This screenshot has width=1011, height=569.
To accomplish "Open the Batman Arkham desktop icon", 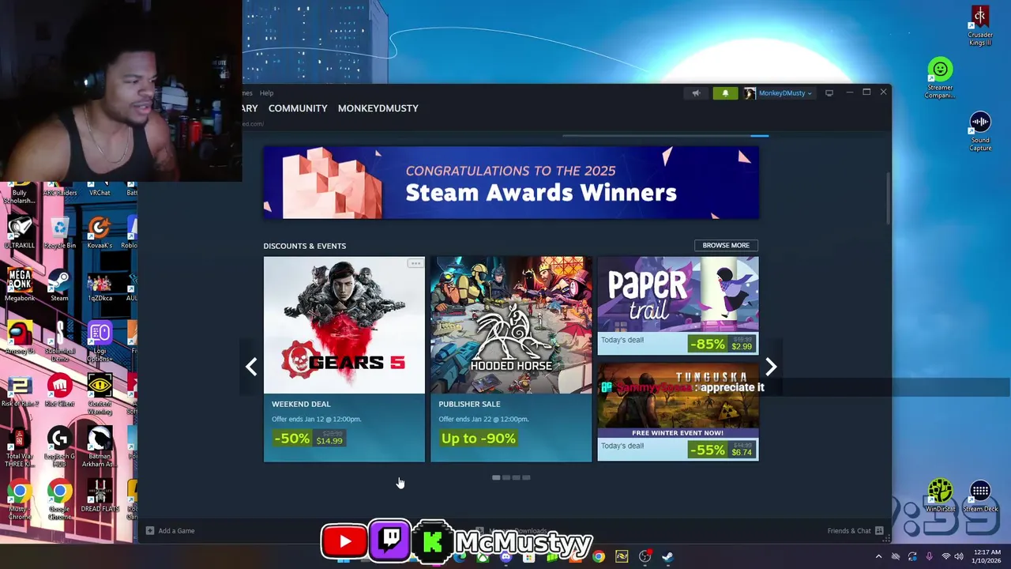I will [100, 447].
